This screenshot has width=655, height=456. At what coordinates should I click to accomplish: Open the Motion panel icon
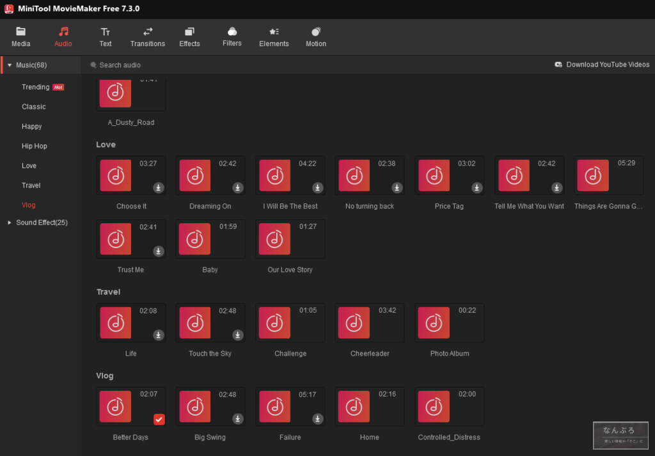click(x=316, y=32)
